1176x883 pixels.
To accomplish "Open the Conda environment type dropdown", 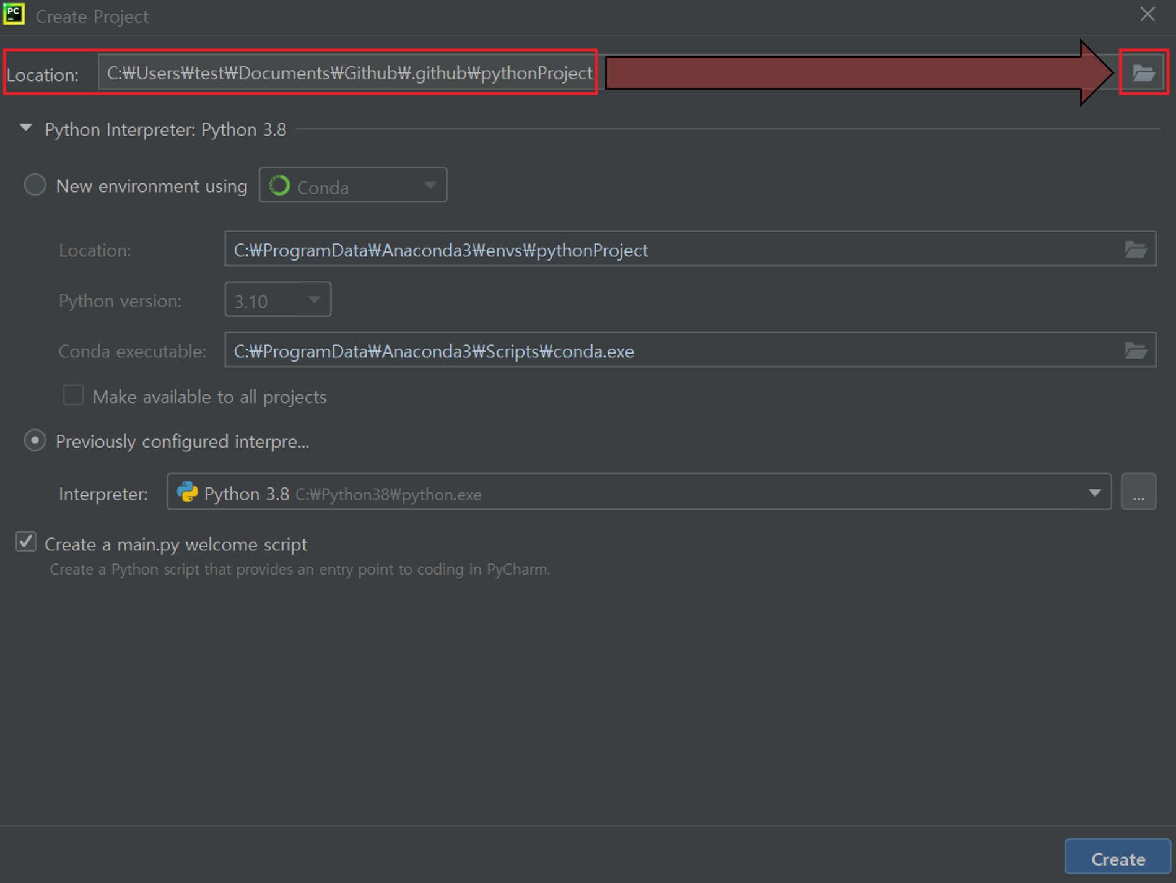I will point(353,185).
